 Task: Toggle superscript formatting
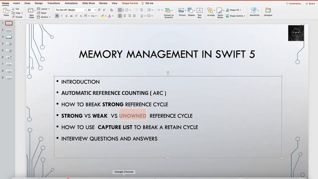(76, 16)
